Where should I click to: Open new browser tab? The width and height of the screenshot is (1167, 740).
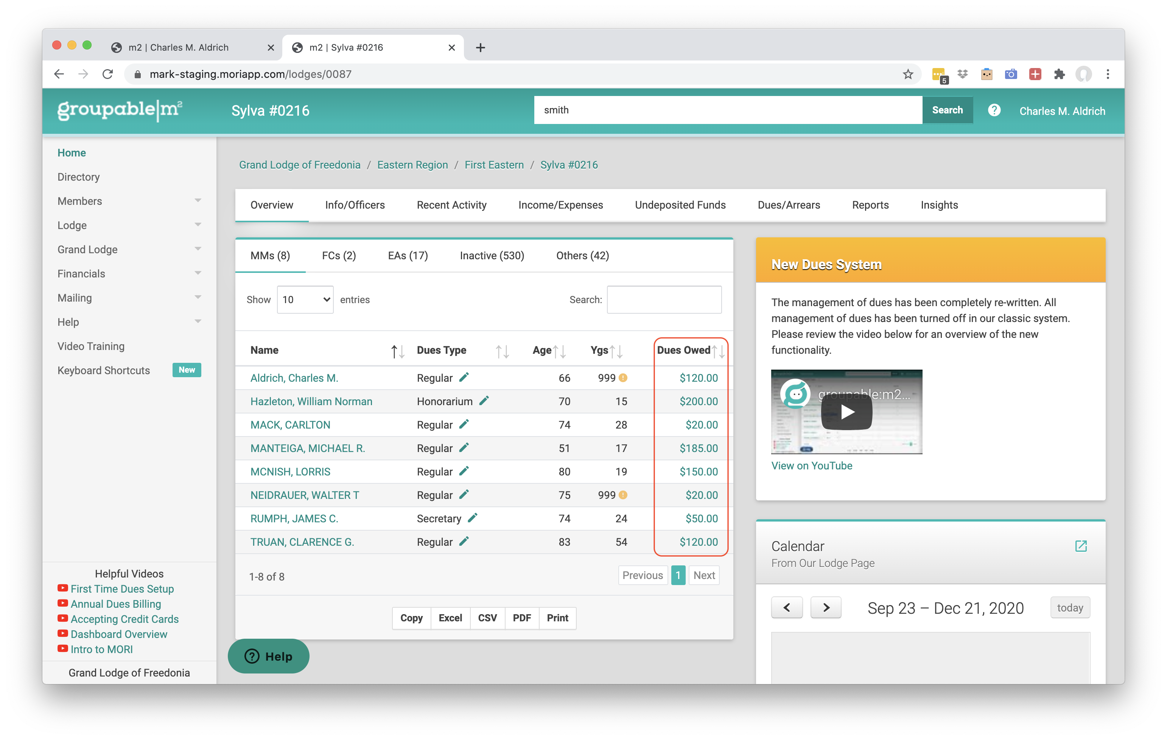[480, 47]
